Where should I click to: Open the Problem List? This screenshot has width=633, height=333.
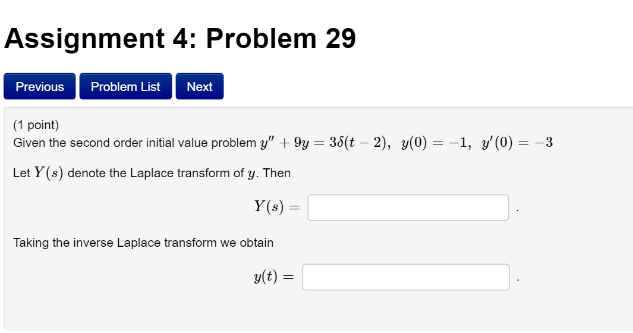[125, 86]
